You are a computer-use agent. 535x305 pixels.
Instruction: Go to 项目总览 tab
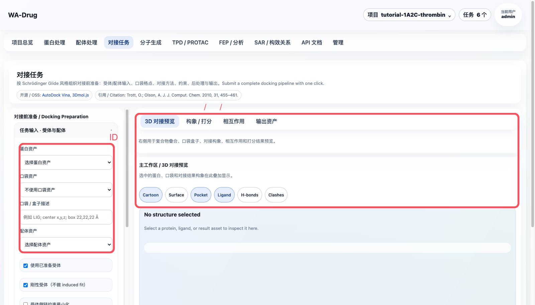pyautogui.click(x=22, y=42)
